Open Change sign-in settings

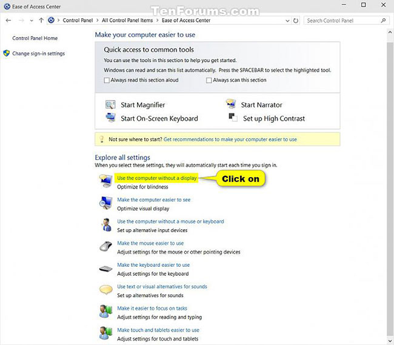38,53
